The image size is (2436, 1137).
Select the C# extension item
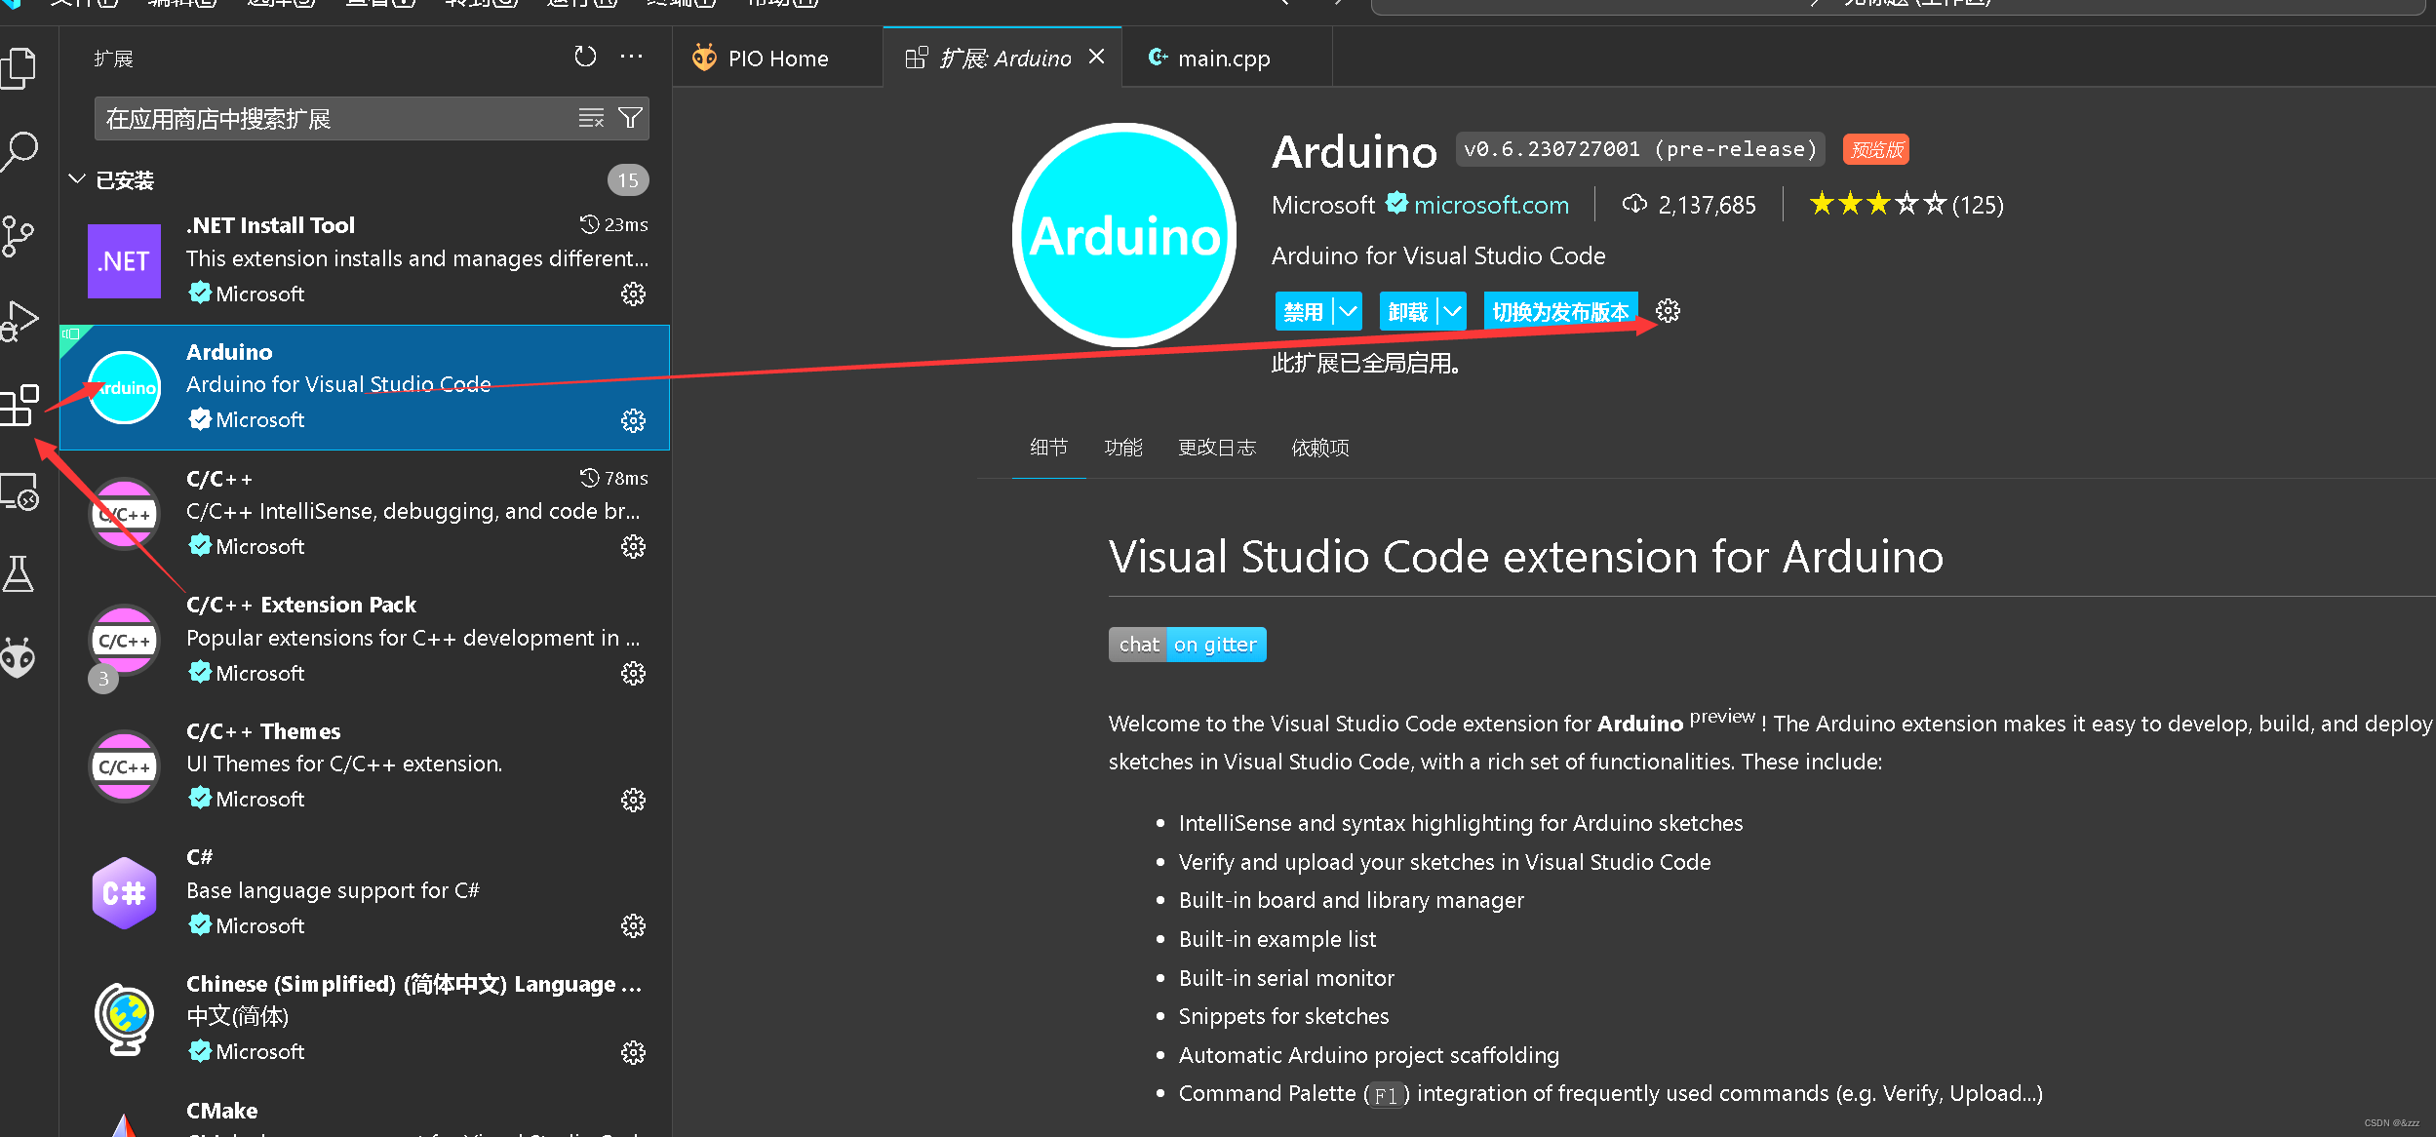(365, 892)
